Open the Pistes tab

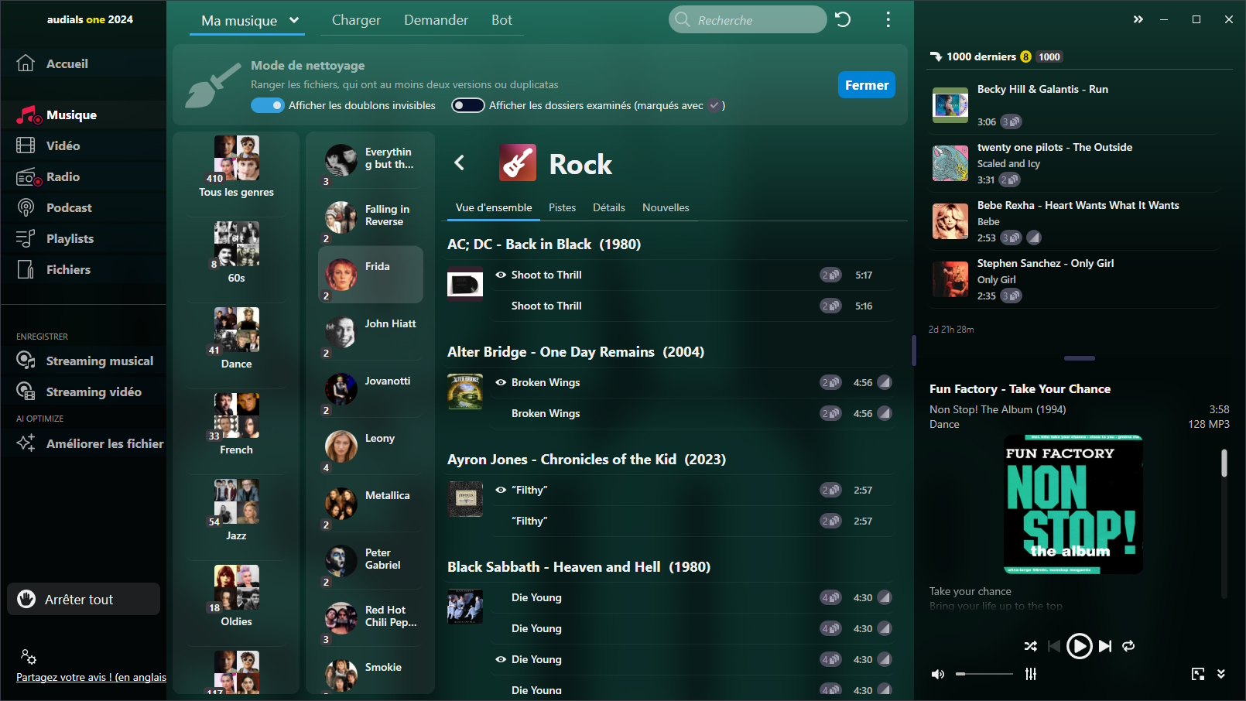coord(562,207)
